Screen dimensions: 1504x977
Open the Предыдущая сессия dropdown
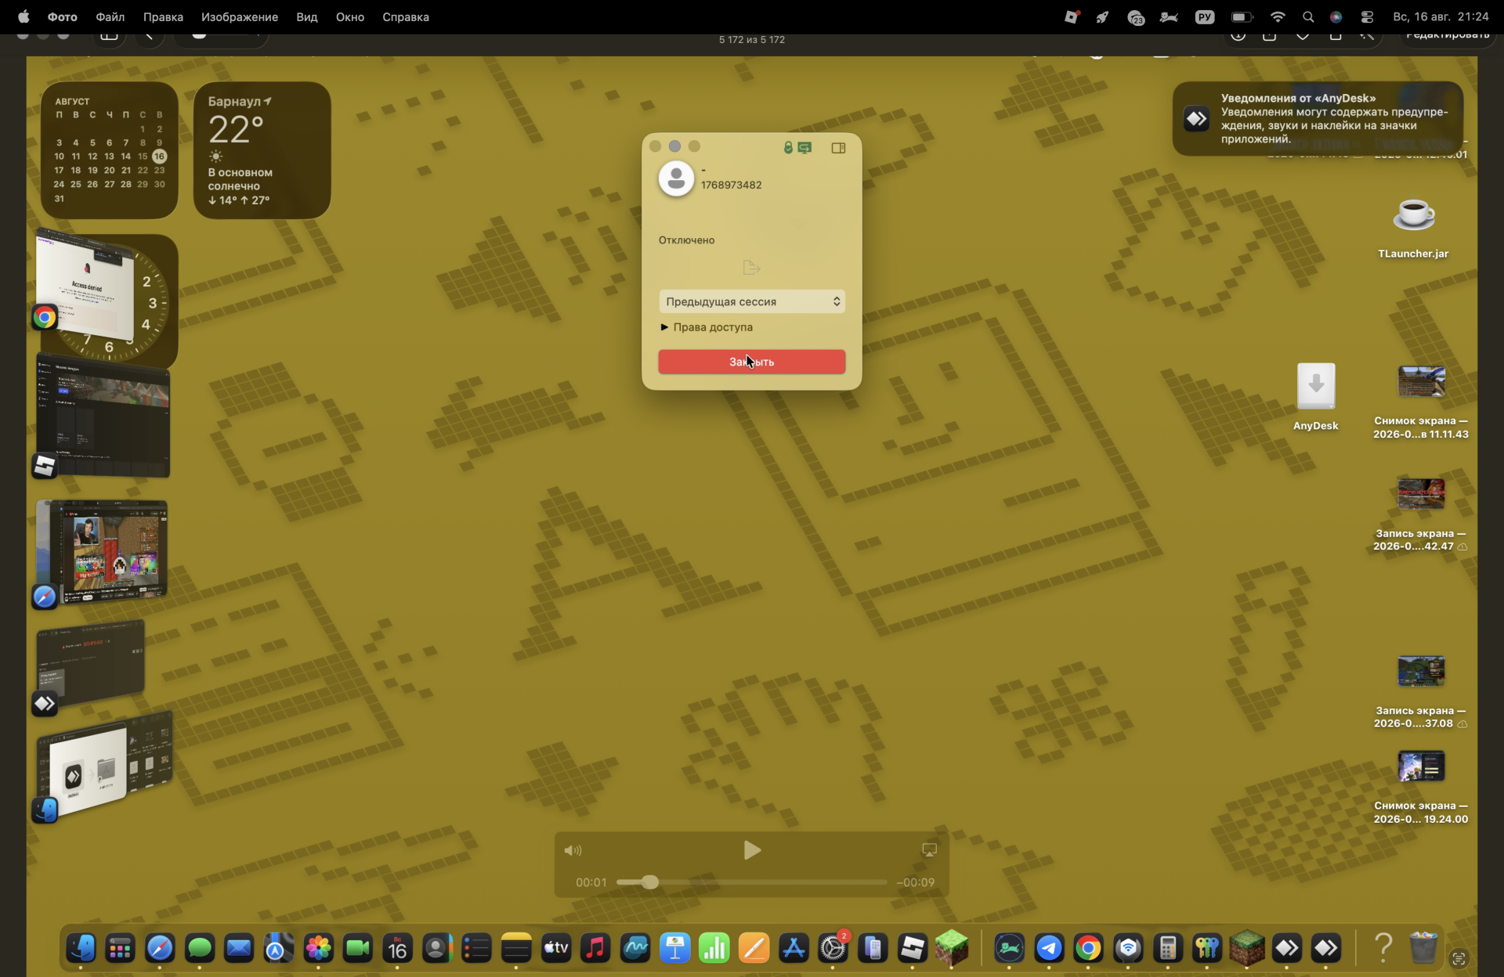(751, 301)
